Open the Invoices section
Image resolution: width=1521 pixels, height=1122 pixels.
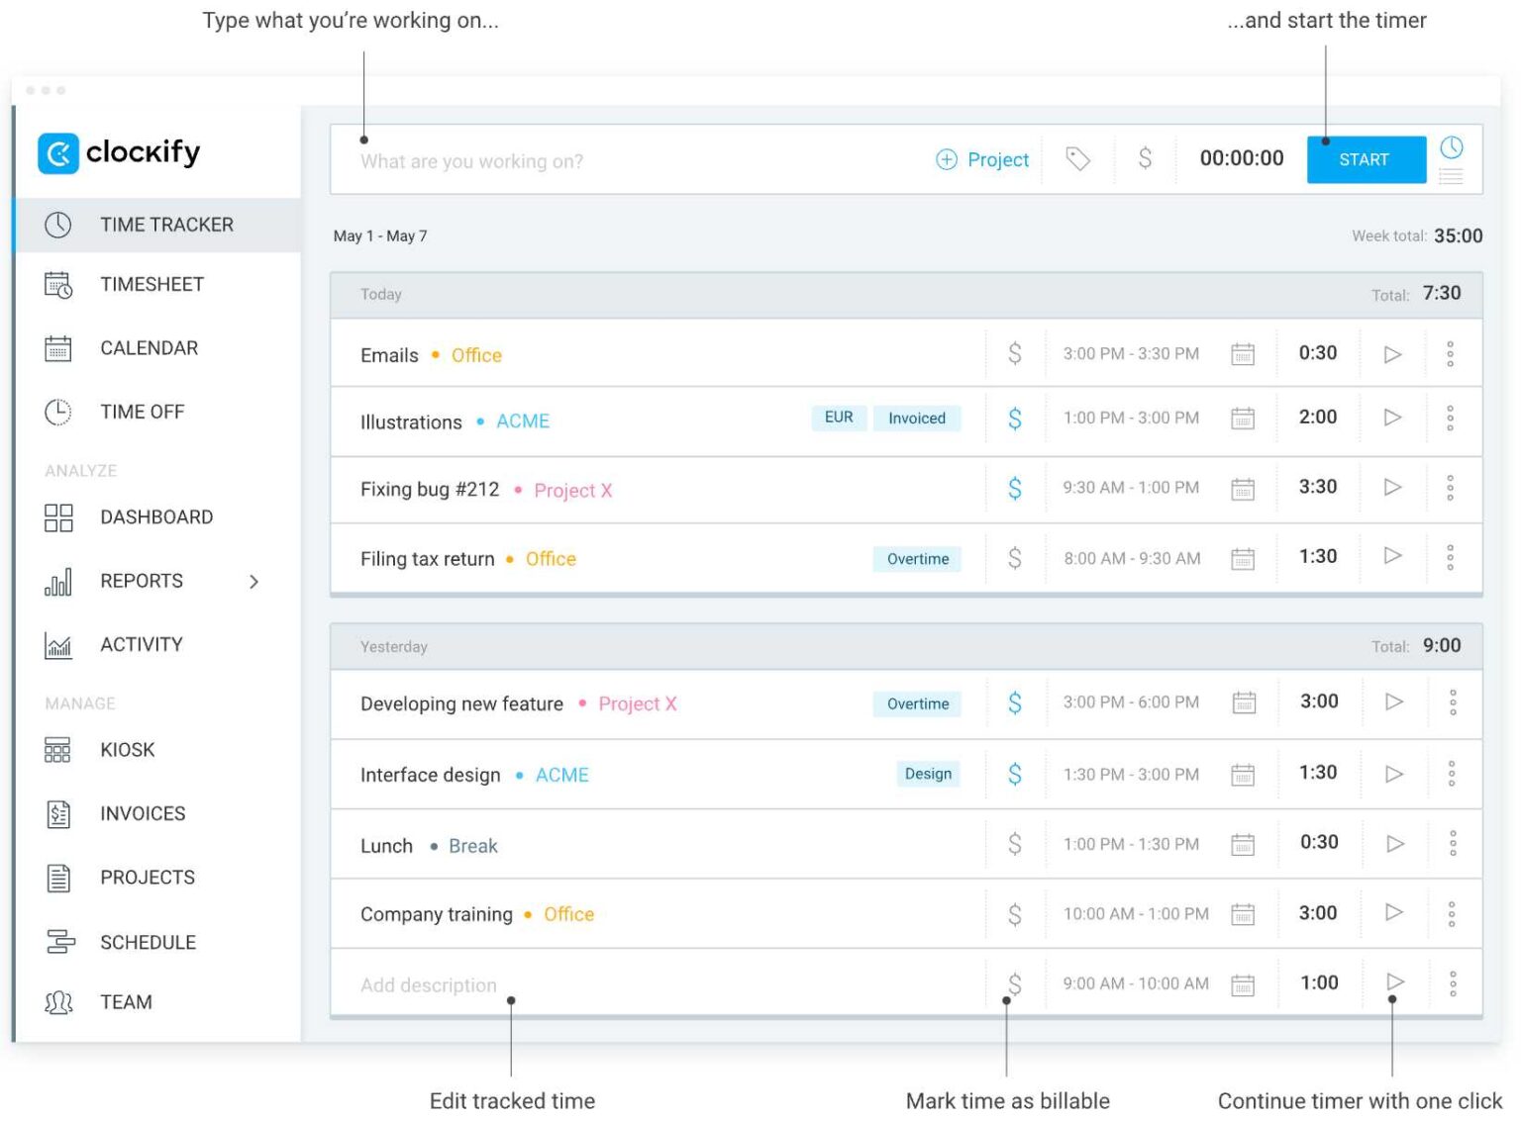coord(142,813)
